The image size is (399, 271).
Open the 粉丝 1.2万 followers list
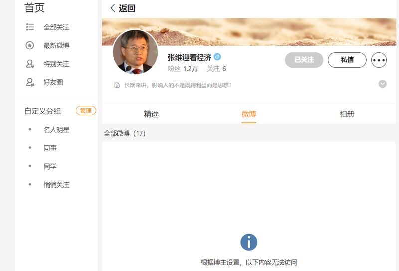tap(183, 69)
